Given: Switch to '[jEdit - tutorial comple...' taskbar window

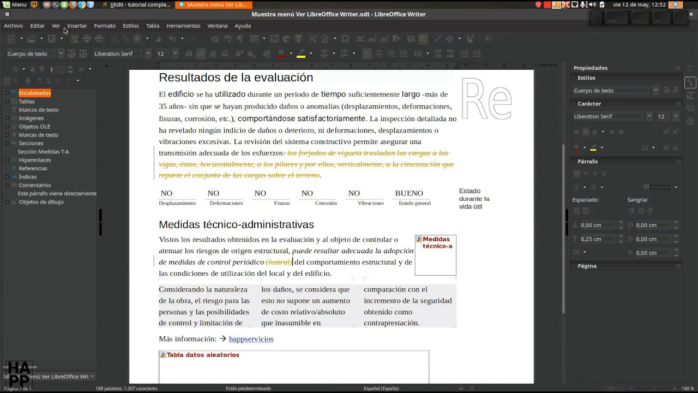Looking at the screenshot, I should 136,4.
